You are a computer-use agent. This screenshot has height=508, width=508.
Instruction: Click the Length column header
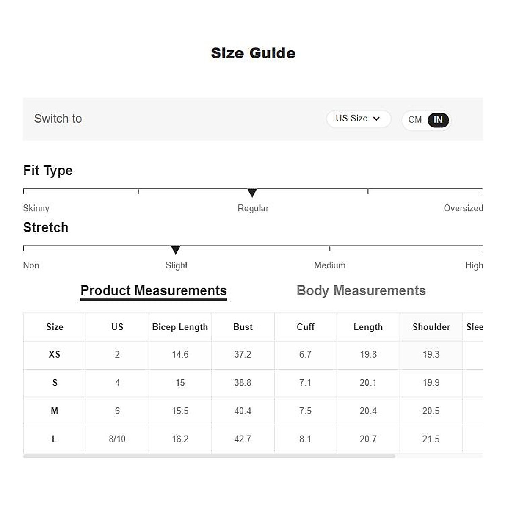coord(368,327)
